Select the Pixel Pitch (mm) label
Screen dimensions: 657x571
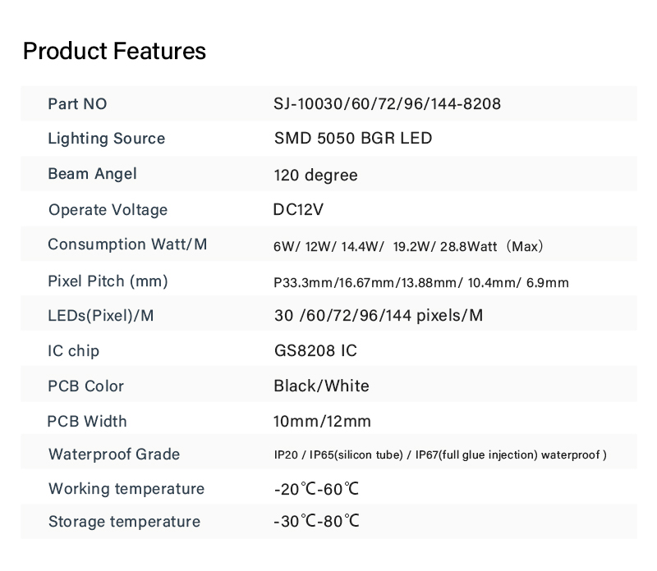click(x=108, y=281)
